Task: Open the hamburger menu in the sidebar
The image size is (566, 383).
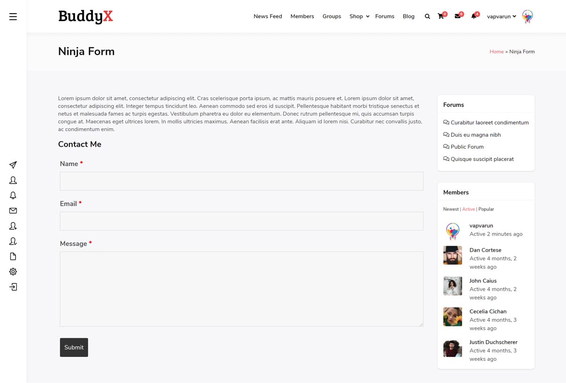Action: tap(13, 17)
